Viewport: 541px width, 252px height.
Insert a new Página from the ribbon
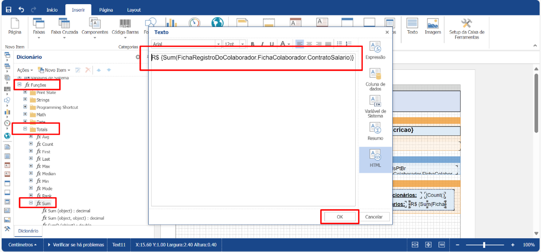click(15, 26)
